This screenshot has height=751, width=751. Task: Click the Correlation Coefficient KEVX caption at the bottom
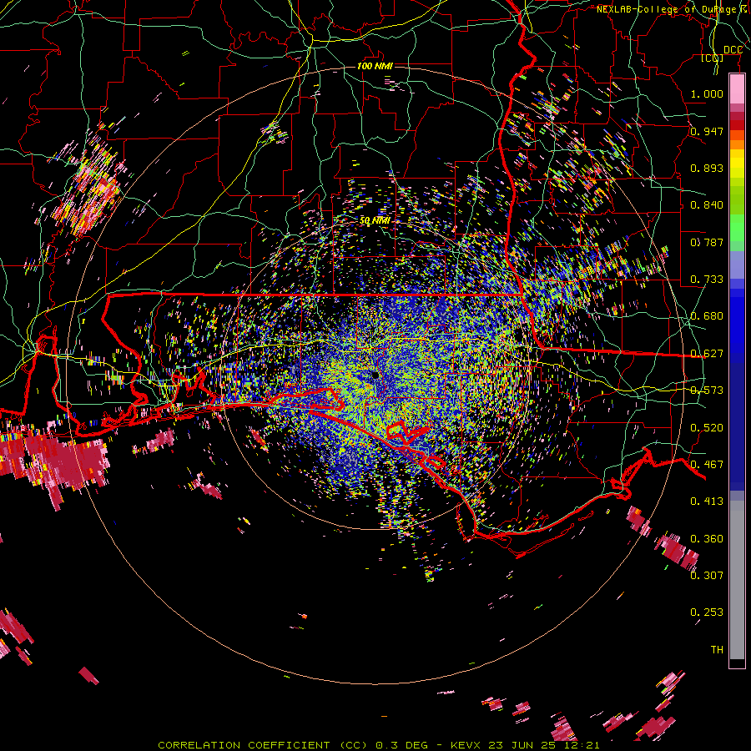[378, 745]
